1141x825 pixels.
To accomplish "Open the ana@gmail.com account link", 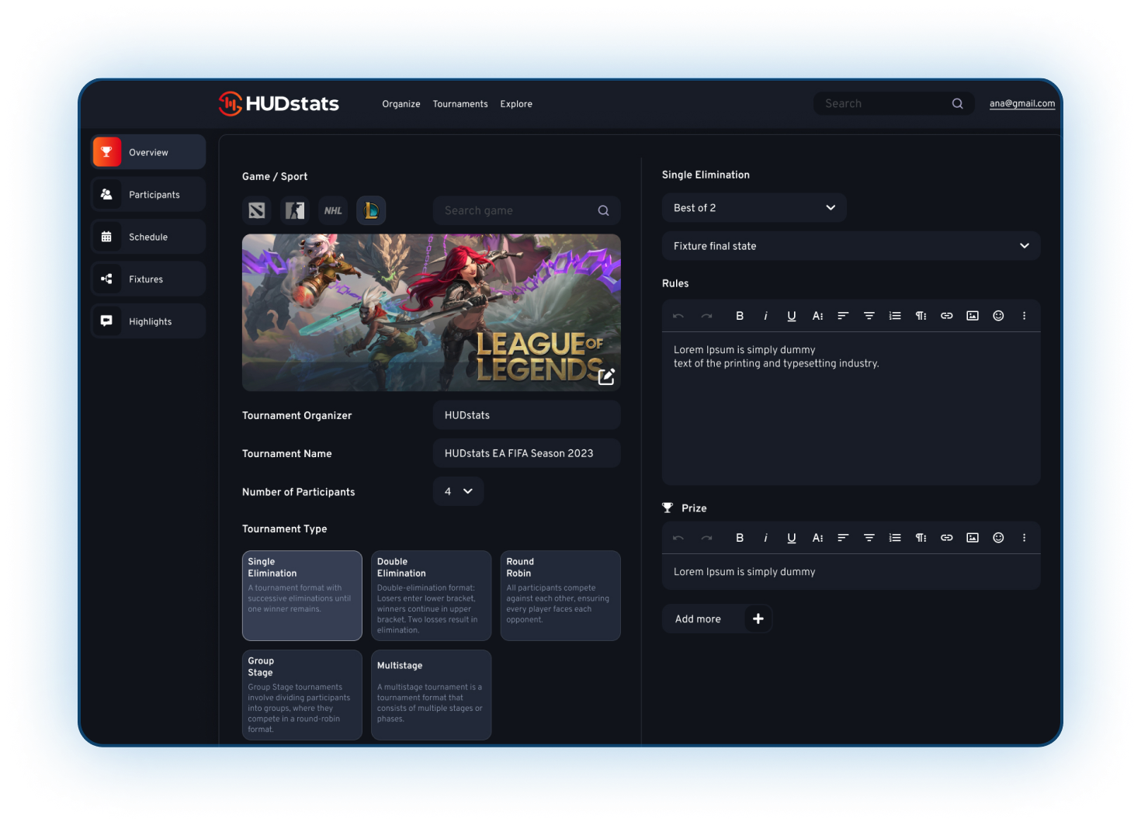I will 1022,103.
